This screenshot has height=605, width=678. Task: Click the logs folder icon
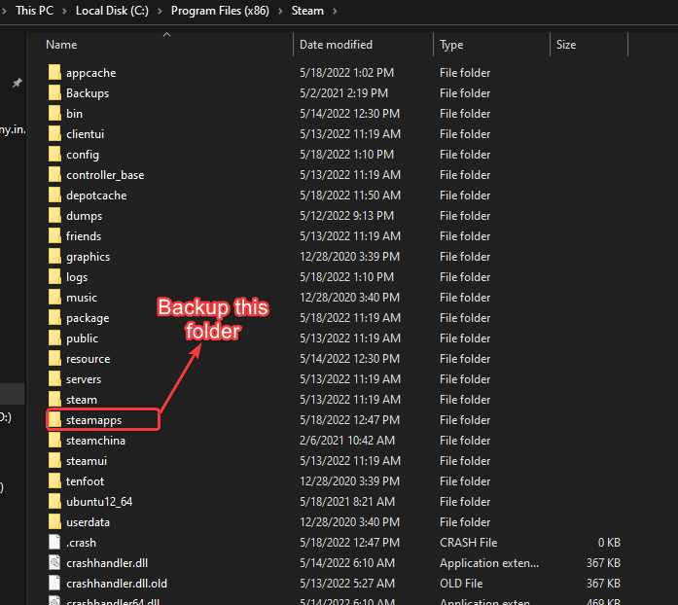pos(54,277)
